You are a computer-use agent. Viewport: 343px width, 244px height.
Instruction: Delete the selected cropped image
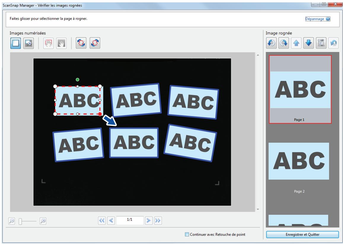321,43
